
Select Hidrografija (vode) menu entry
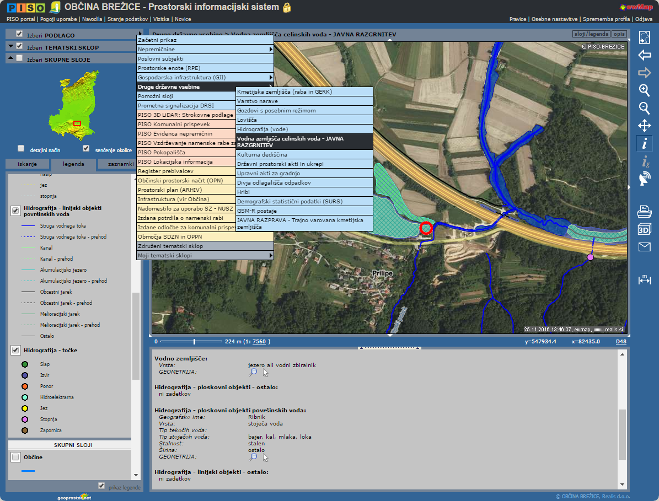tap(304, 129)
